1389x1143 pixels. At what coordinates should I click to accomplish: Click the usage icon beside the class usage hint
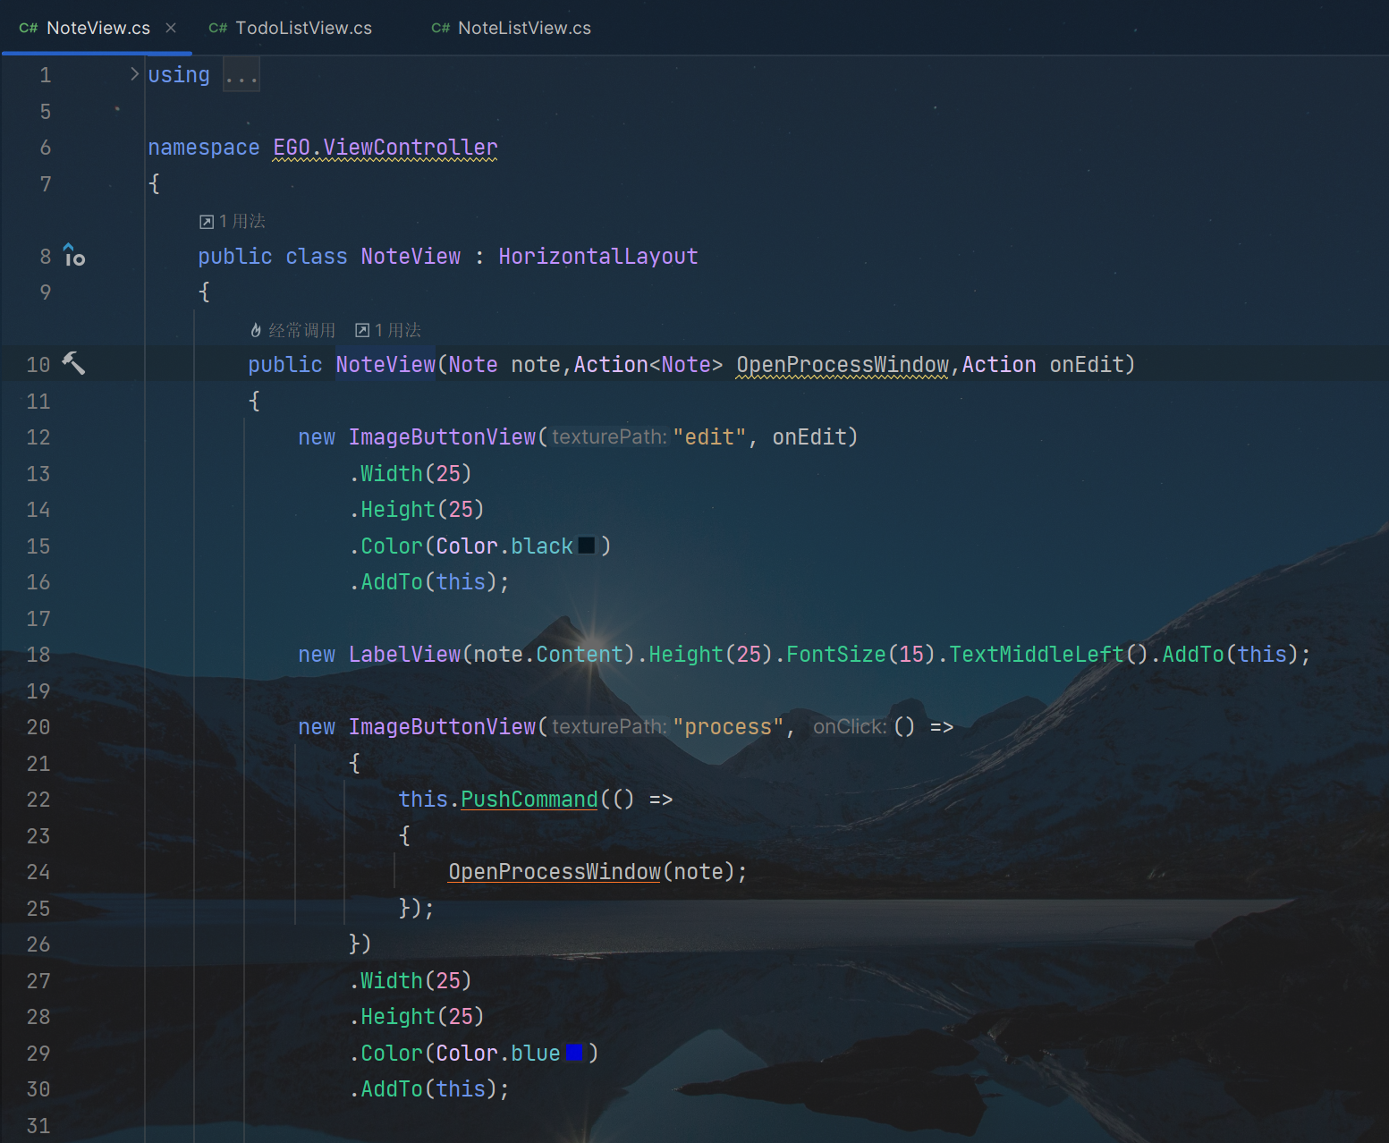[207, 222]
